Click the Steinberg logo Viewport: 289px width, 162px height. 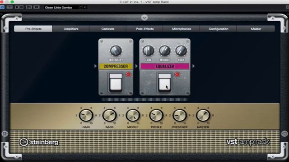pyautogui.click(x=39, y=142)
